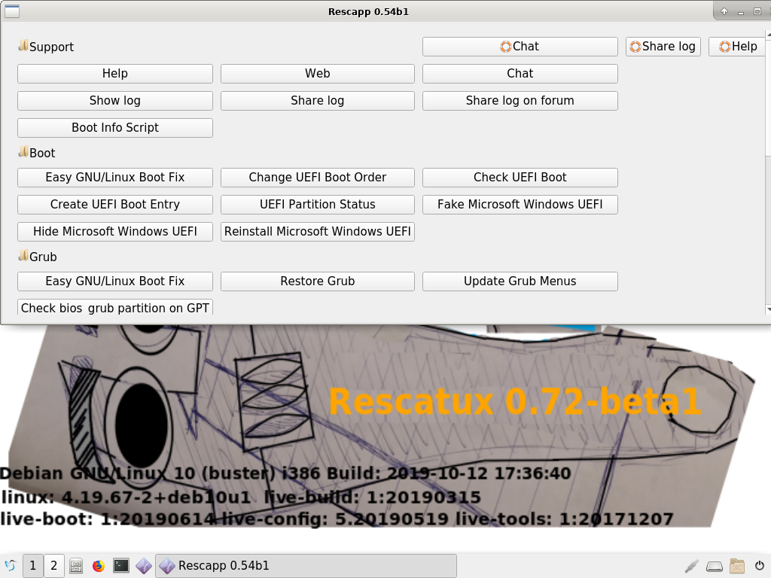Start Easy GNU/Linux Boot Fix
771x578 pixels.
tap(114, 177)
